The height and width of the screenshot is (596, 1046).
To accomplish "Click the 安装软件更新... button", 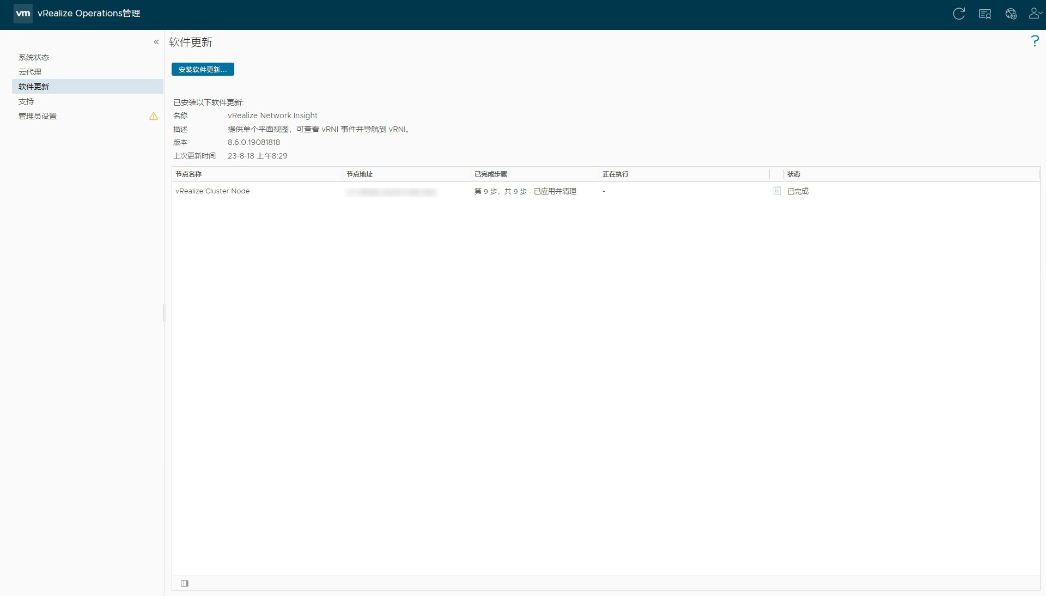I will coord(203,69).
